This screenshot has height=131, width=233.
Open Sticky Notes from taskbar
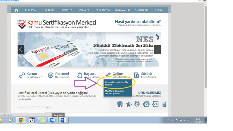(x=42, y=120)
